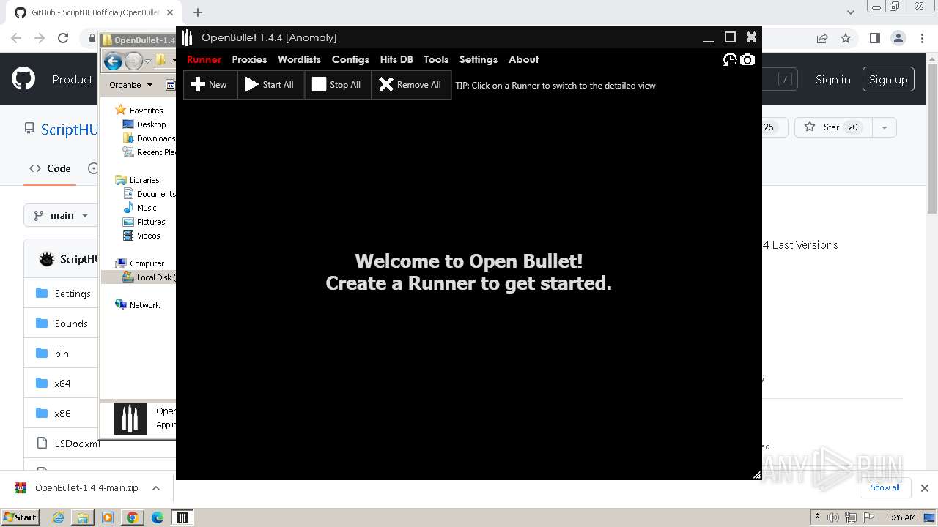Launch Internet Explorer from the taskbar
The width and height of the screenshot is (938, 527).
58,517
